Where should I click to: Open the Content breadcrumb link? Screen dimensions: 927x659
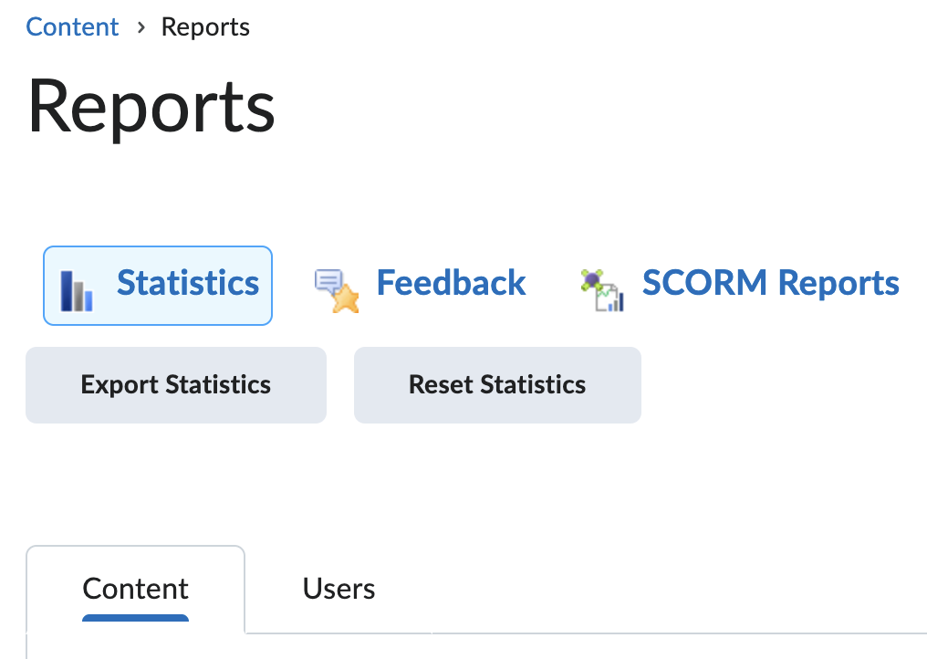(72, 26)
